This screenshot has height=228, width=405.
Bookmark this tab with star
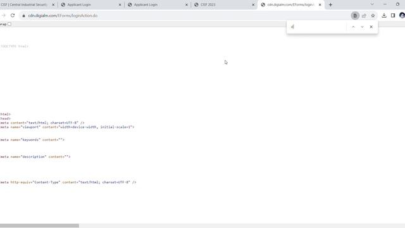tap(373, 16)
